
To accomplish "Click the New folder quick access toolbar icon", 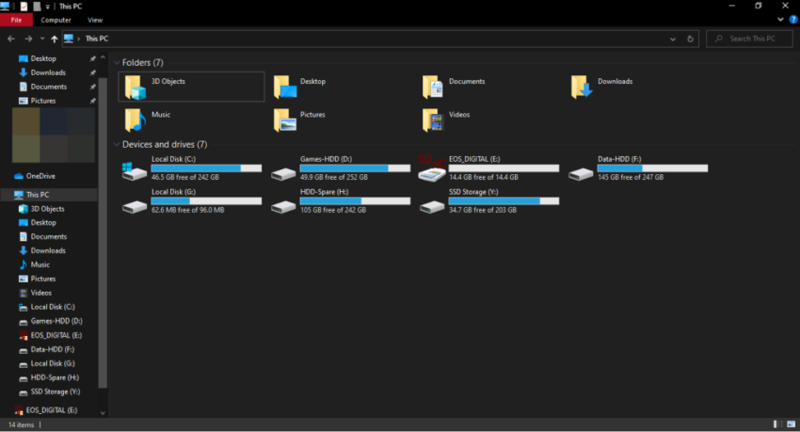I will point(37,7).
